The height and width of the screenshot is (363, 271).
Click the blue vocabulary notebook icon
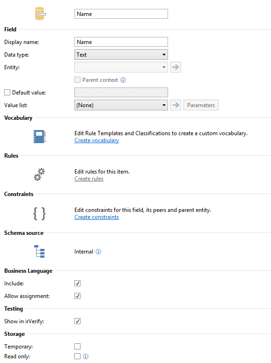point(39,137)
